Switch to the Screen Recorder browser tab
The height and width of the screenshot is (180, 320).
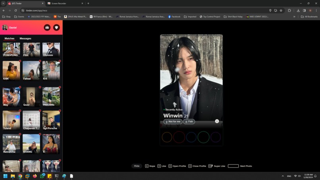(x=65, y=4)
